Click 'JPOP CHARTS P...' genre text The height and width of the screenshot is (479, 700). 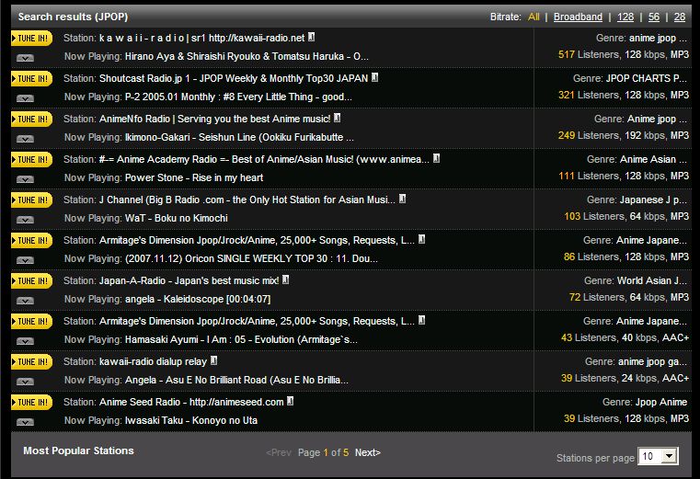coord(646,78)
